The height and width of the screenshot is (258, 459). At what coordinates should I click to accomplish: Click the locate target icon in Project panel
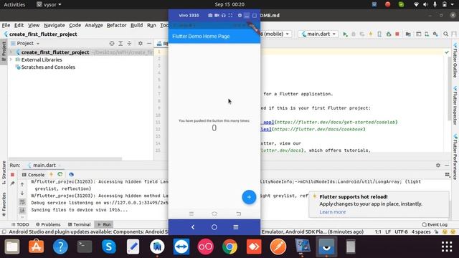[x=112, y=43]
